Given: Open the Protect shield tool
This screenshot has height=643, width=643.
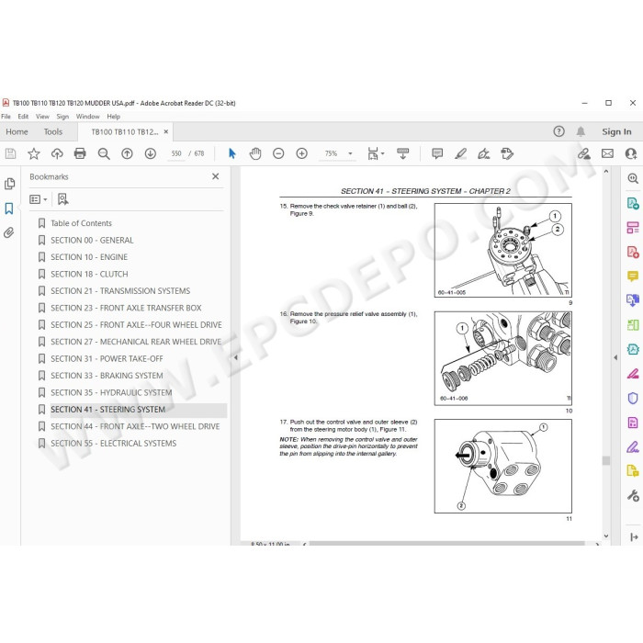Looking at the screenshot, I should tap(633, 398).
